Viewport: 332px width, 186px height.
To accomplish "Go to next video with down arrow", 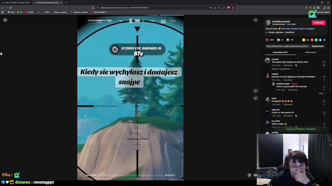I will 255,98.
